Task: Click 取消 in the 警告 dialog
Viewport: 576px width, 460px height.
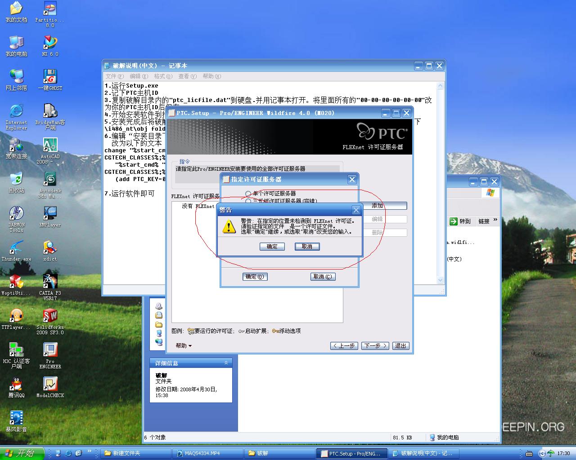Action: [307, 247]
